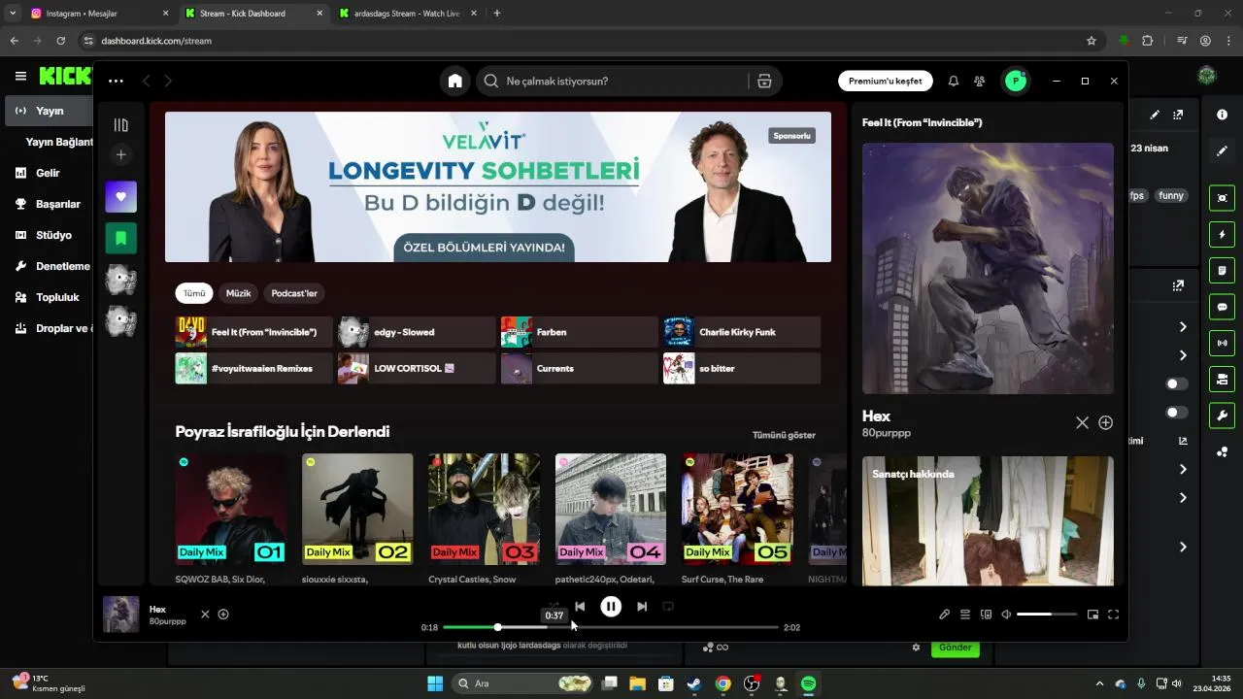
Task: Open the #voyuitwaaien Remixes tile
Action: coord(253,369)
